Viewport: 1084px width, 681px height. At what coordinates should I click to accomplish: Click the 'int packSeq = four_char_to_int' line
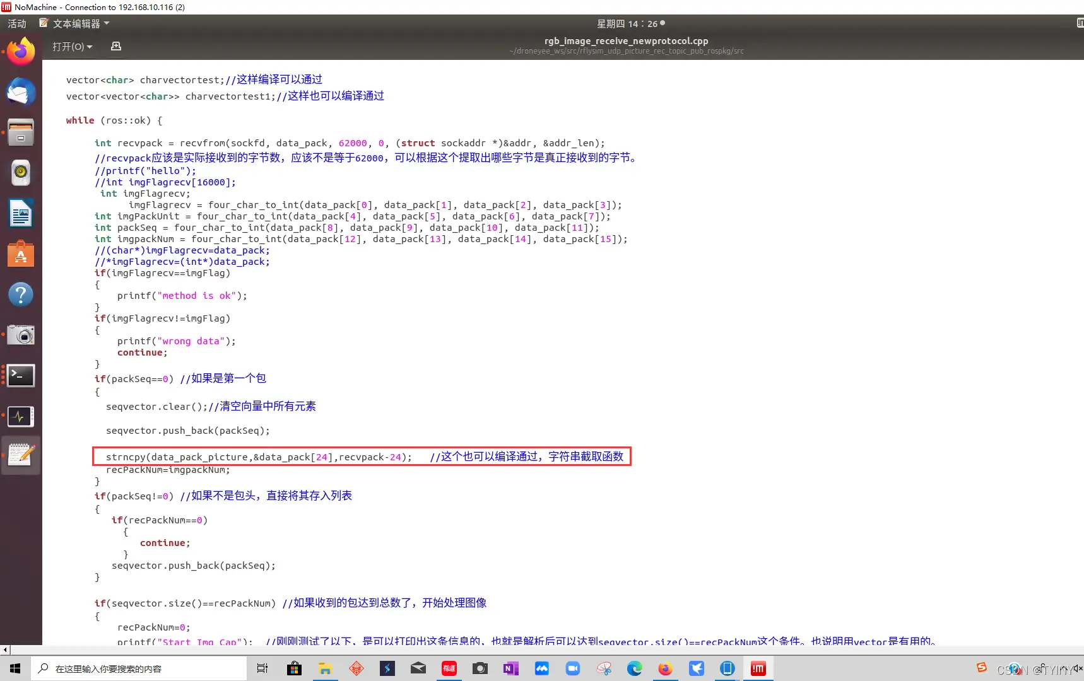(347, 228)
